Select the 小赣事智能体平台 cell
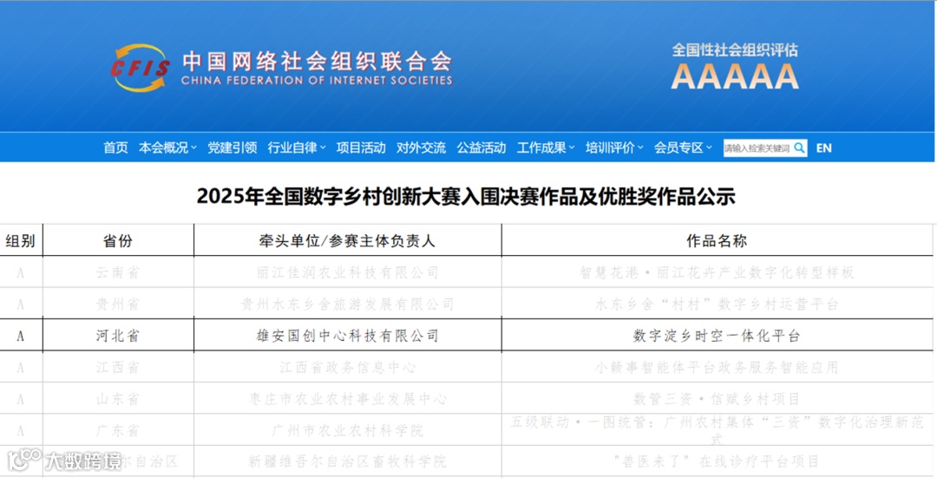 [x=717, y=367]
